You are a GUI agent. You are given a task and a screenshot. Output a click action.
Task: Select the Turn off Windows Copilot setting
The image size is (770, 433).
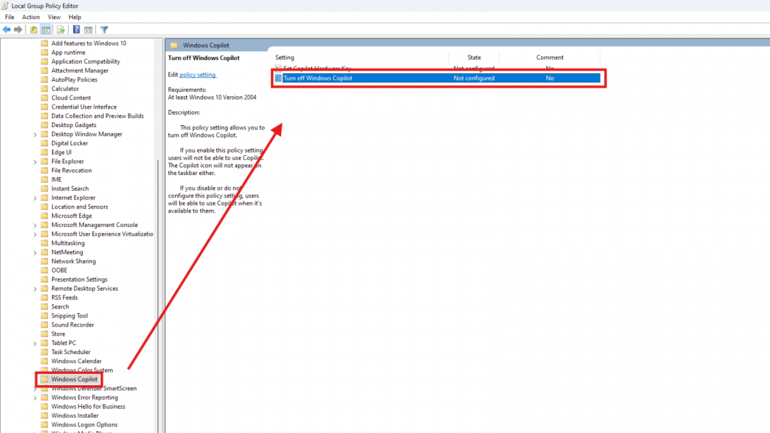point(318,78)
